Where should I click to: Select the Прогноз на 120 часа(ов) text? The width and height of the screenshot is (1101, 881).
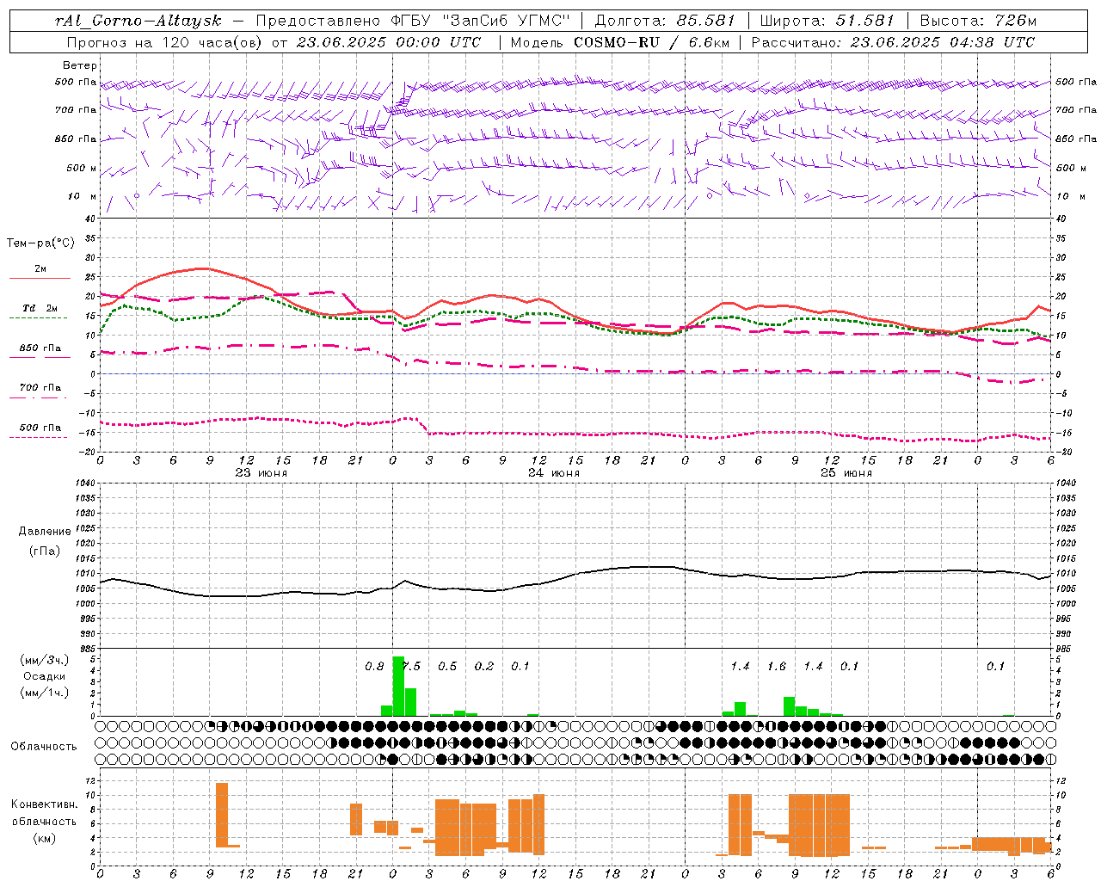[165, 41]
